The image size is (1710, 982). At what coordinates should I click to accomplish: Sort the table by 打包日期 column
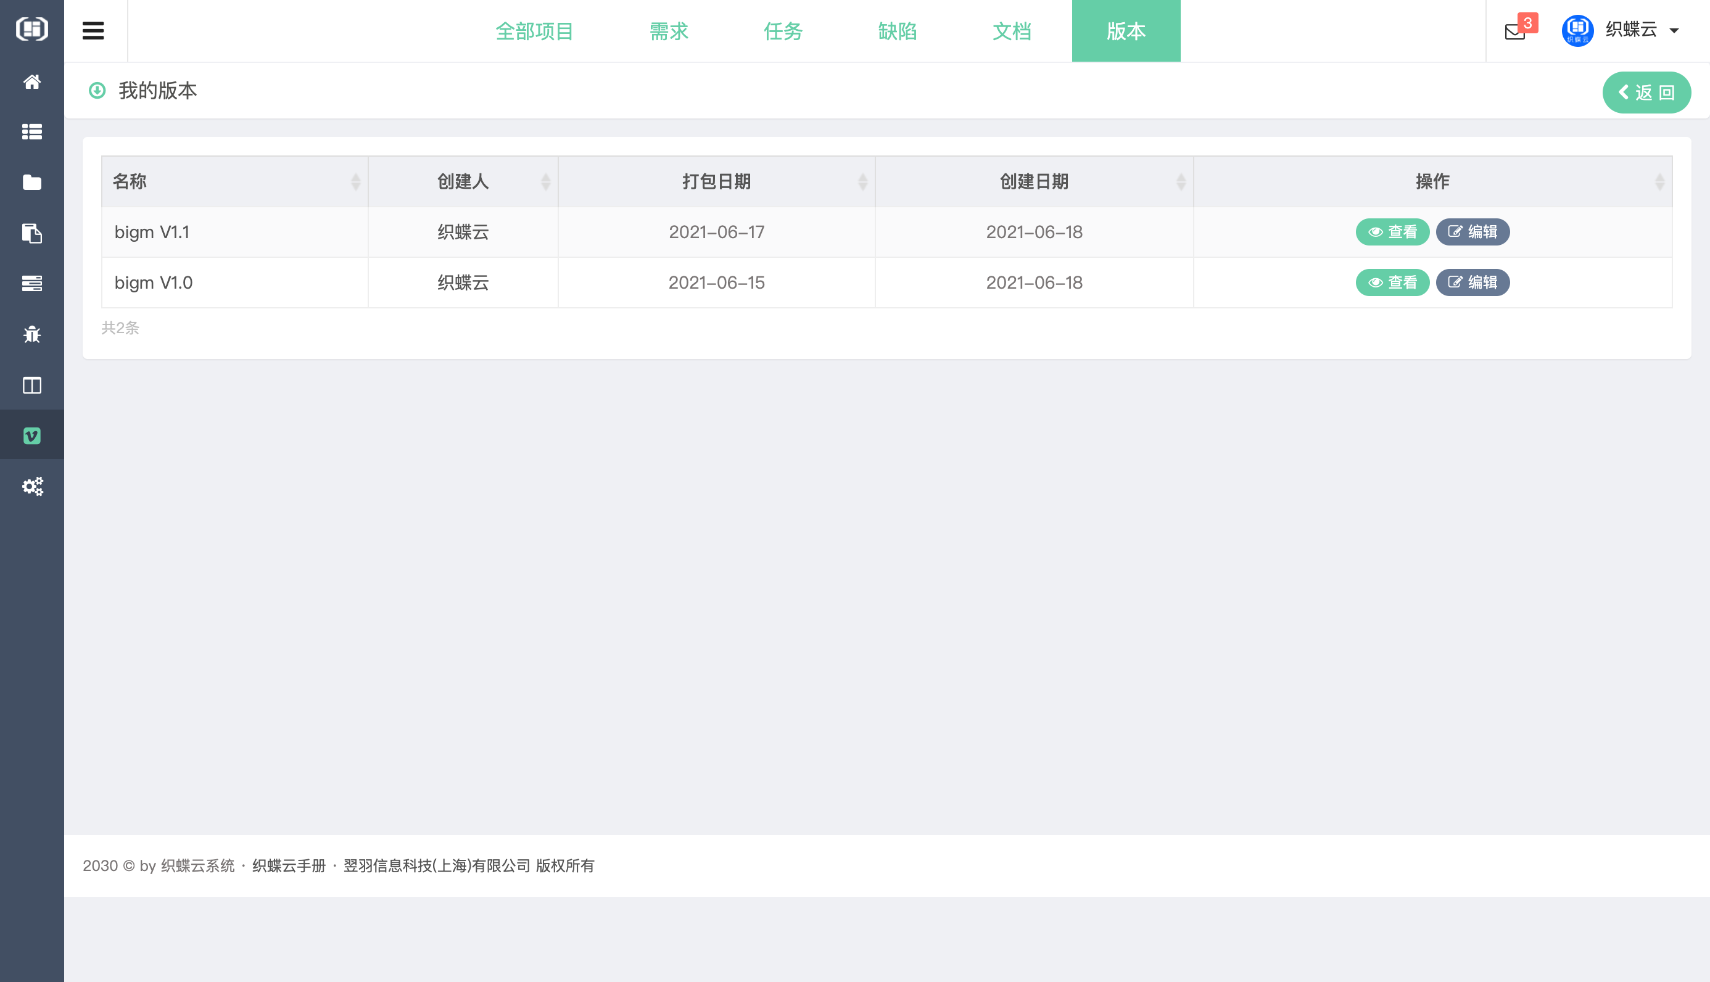[x=716, y=181]
